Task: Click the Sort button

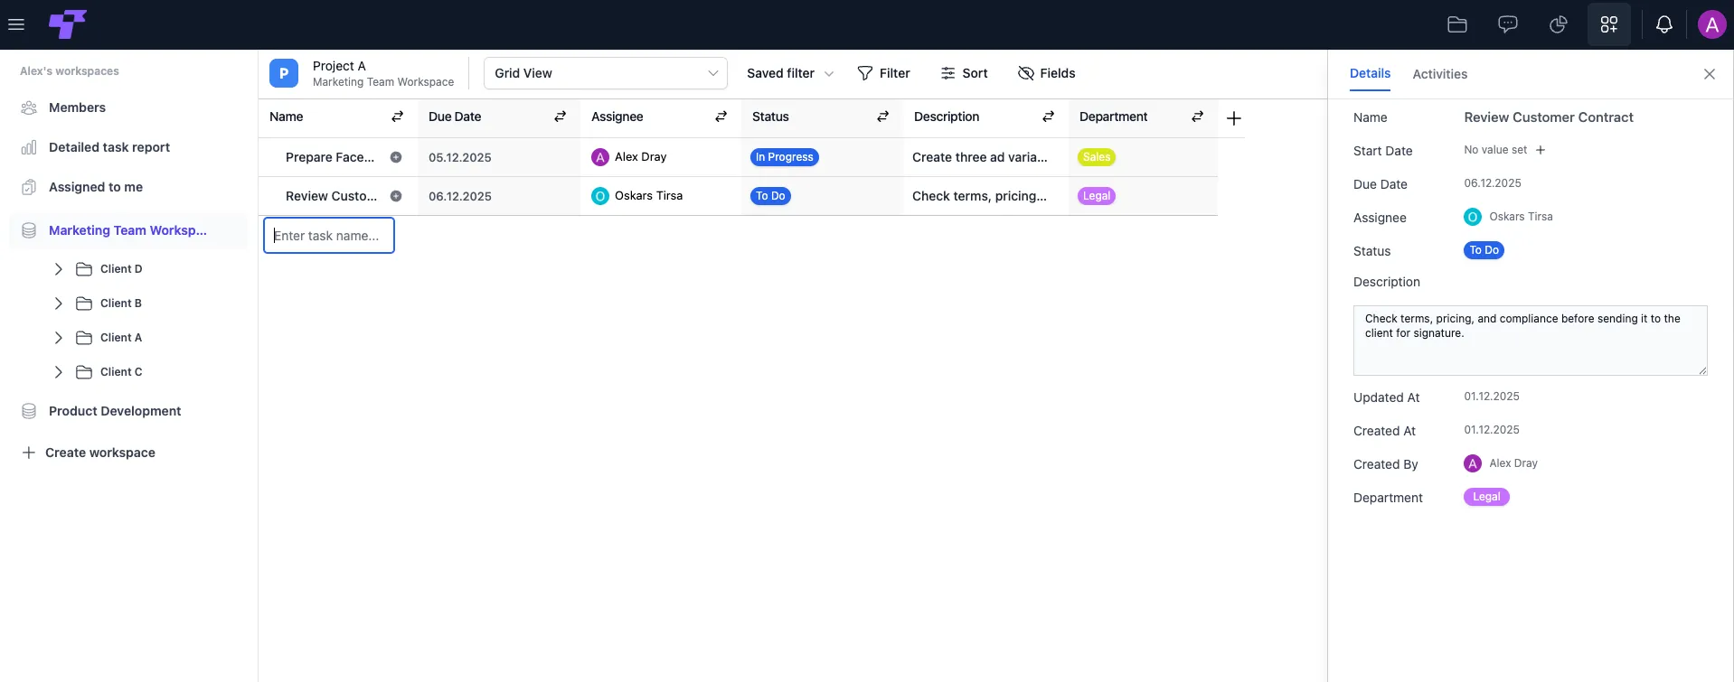Action: [964, 73]
